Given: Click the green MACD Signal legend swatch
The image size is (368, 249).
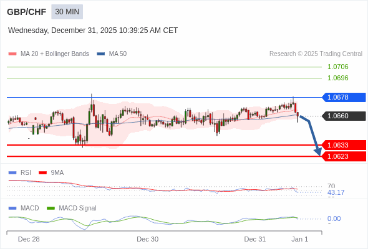Looking at the screenshot, I should coord(51,209).
